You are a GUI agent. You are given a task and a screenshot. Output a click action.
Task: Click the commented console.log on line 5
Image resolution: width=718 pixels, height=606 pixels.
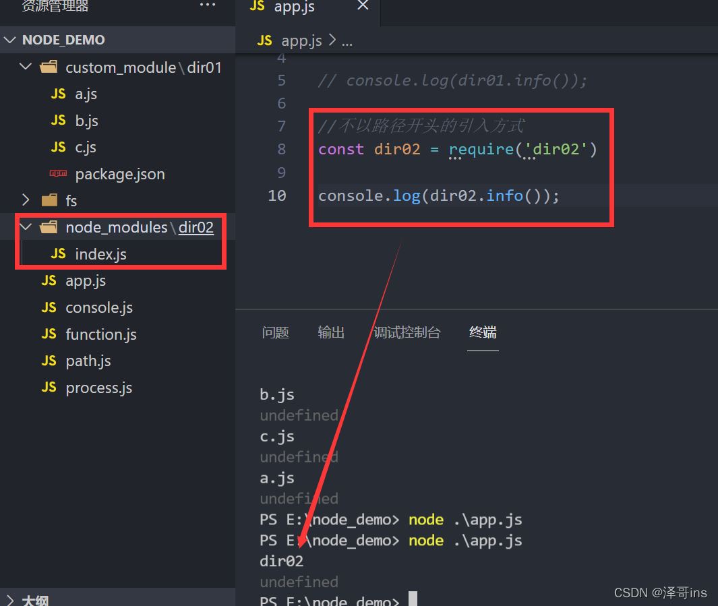[x=452, y=81]
